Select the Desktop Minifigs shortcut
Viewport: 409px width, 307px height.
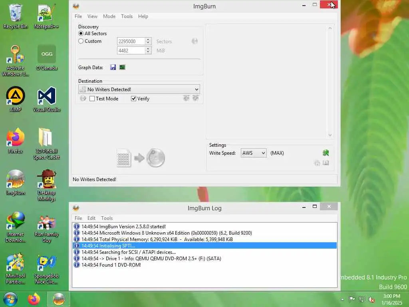click(x=46, y=185)
